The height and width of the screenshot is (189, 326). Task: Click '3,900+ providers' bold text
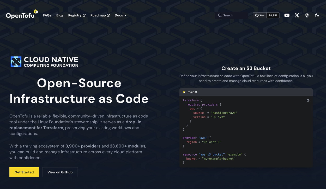(x=83, y=146)
